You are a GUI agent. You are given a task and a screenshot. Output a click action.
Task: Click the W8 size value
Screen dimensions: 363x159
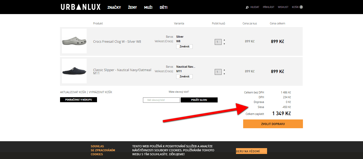point(178,41)
